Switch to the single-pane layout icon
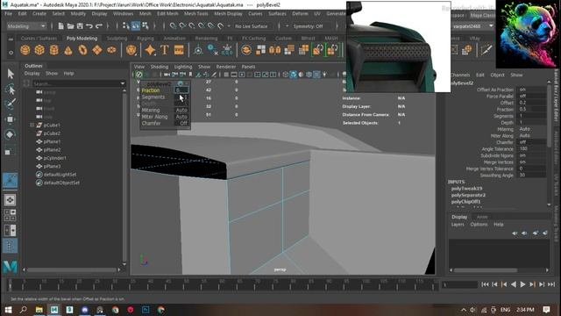This screenshot has width=561, height=316. [10, 200]
